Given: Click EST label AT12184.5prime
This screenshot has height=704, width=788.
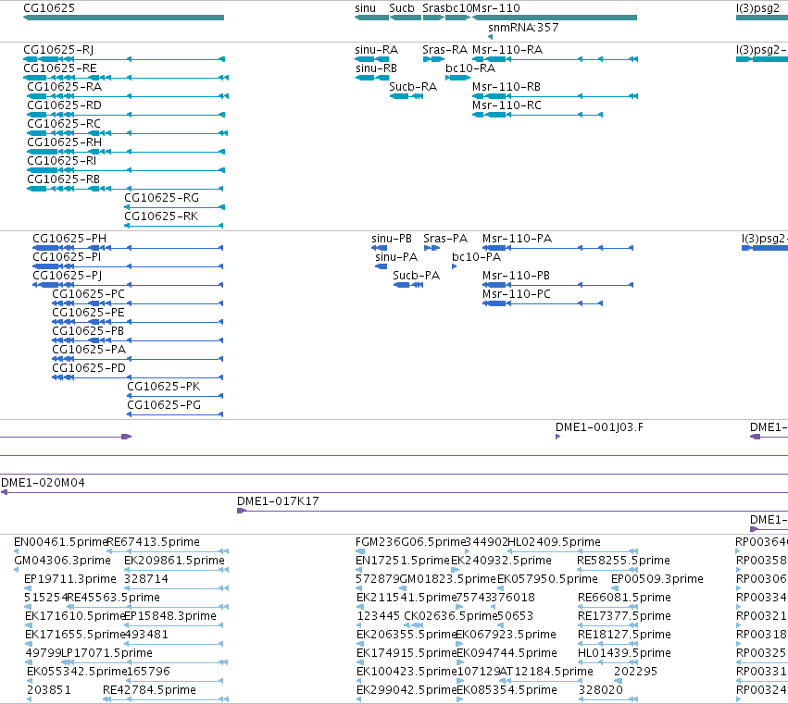Looking at the screenshot, I should click(x=546, y=672).
